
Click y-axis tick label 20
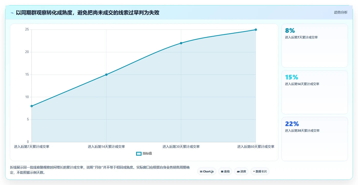click(27, 52)
